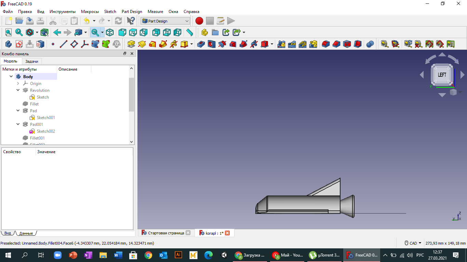467x262 pixels.
Task: Select the Revolution tool icon
Action: (x=142, y=44)
